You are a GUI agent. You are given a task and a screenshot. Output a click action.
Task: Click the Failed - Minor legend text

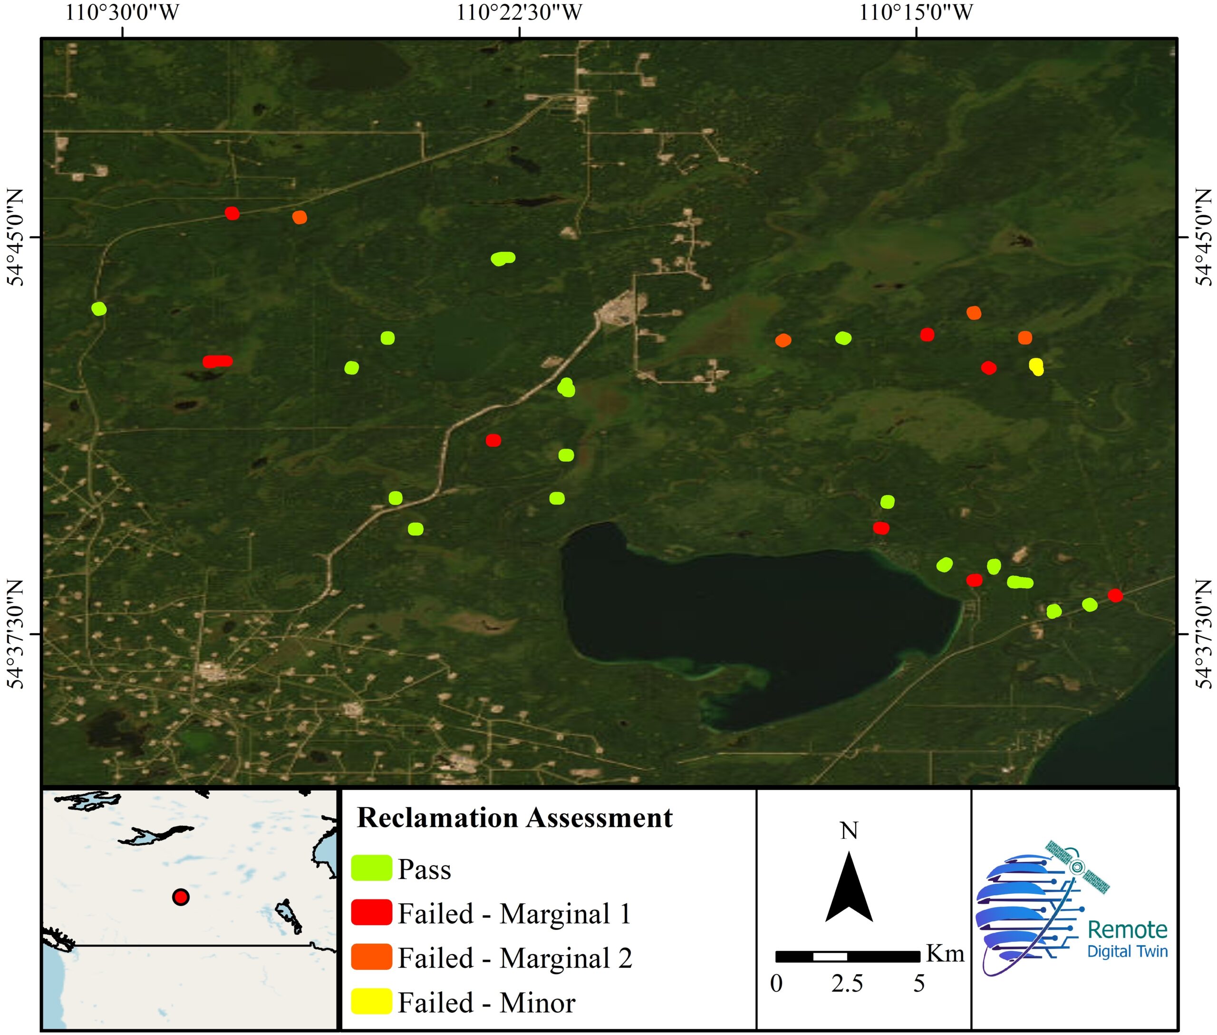pyautogui.click(x=486, y=1003)
